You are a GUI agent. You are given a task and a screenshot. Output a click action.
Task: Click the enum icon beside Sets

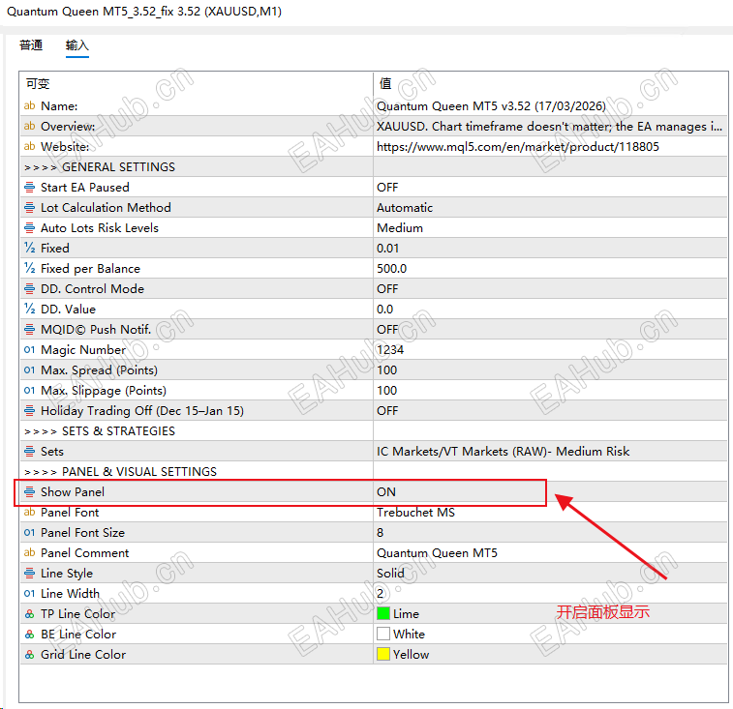(x=29, y=451)
